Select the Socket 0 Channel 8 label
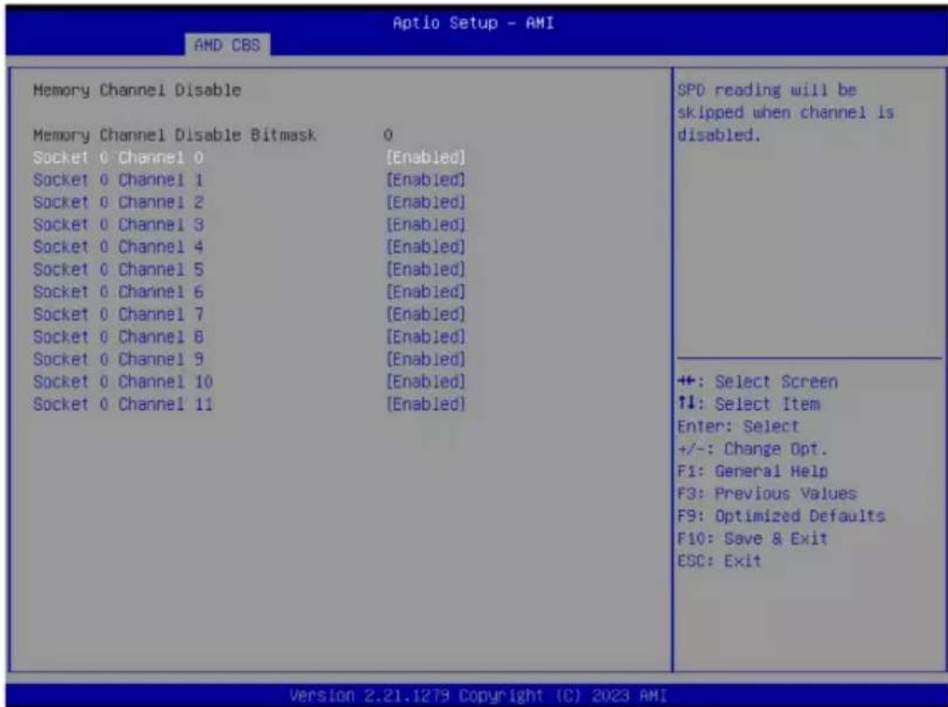948x707 pixels. tap(119, 336)
